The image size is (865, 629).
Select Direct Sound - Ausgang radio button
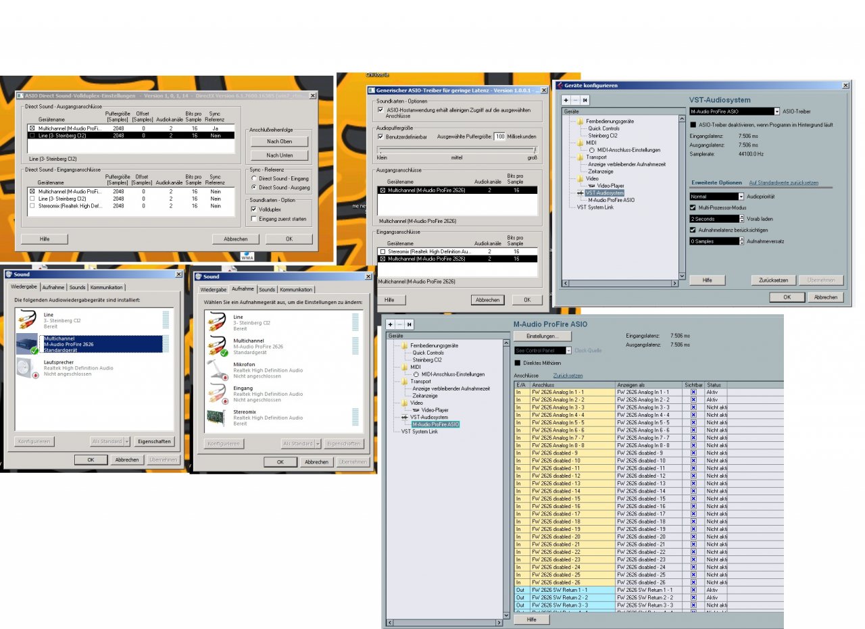point(254,186)
